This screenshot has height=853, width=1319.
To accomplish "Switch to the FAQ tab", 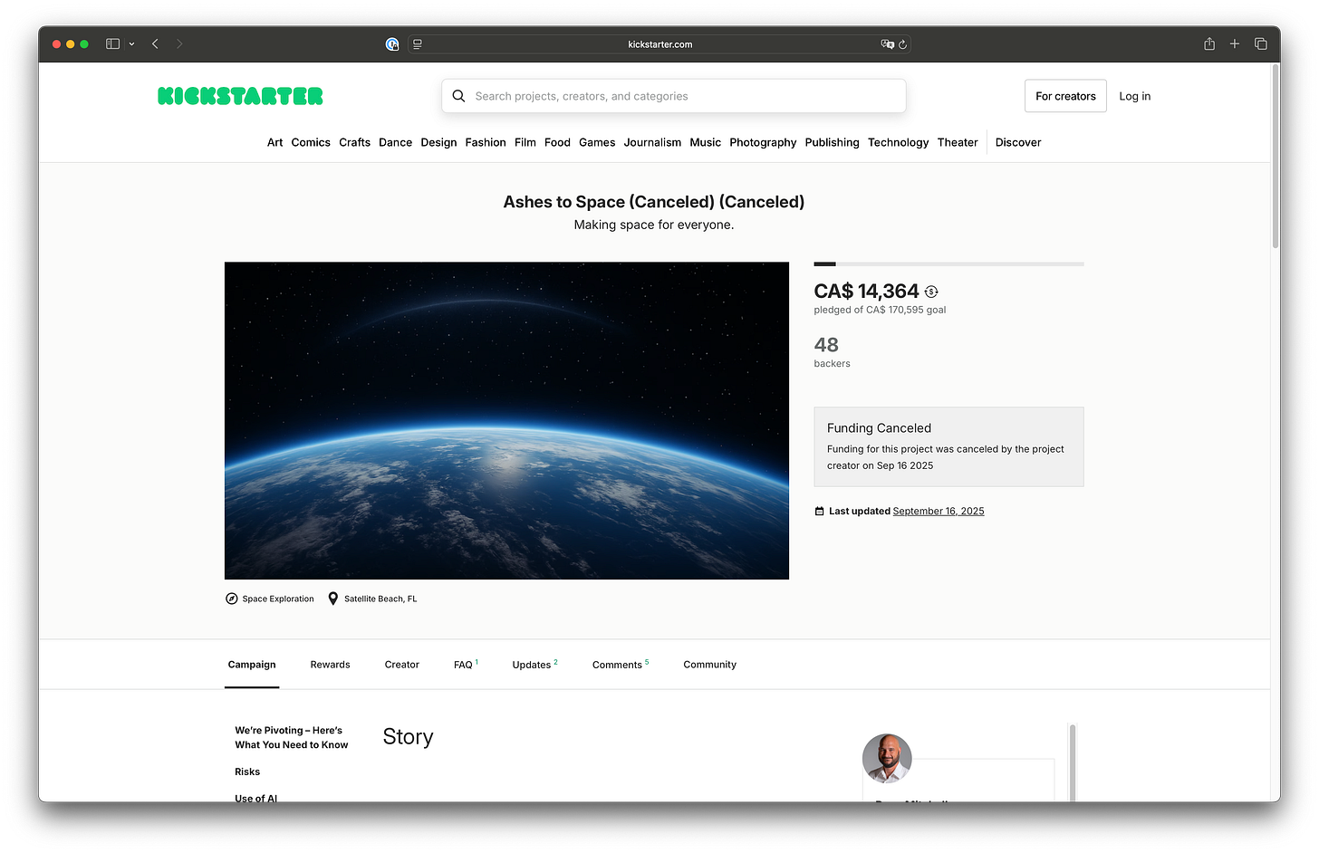I will (466, 665).
